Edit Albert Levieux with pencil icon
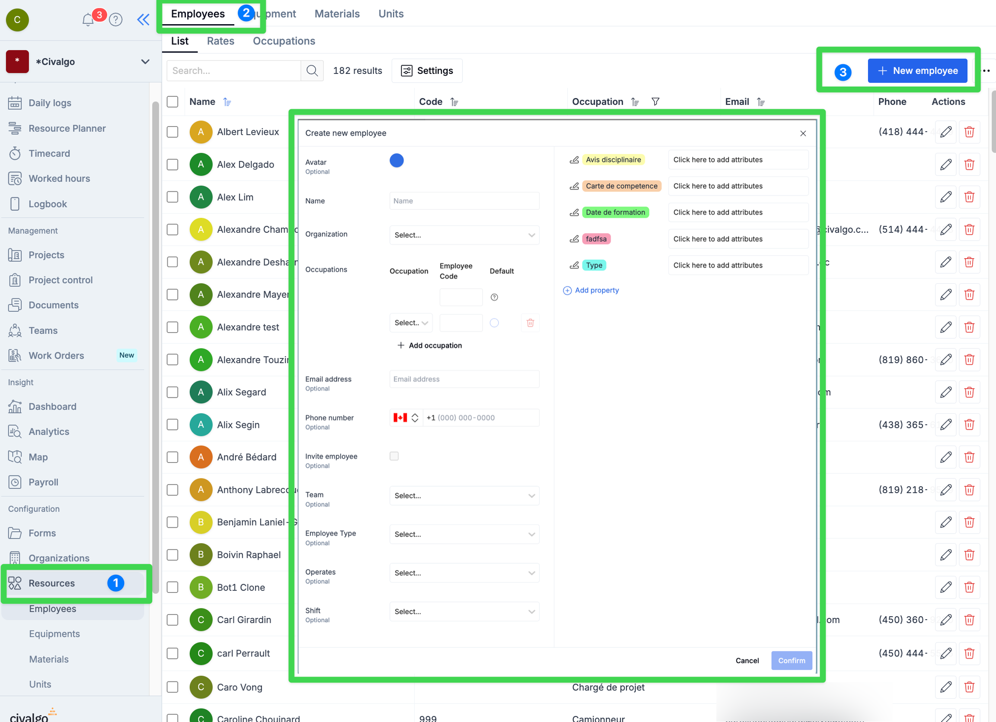 tap(945, 132)
